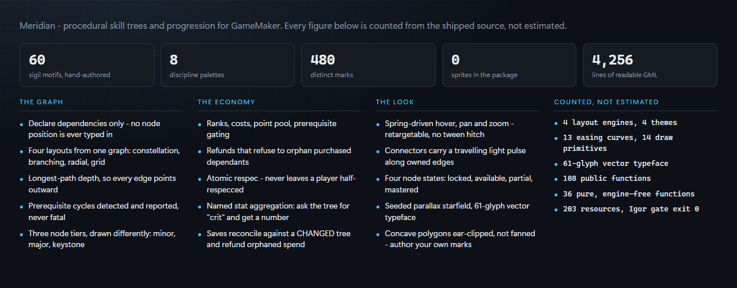Click the 60 sigil motifs stat card
This screenshot has width=737, height=288.
(87, 65)
